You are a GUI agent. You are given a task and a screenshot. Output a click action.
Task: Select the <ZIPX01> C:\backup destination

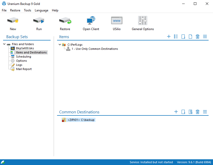point(81,120)
